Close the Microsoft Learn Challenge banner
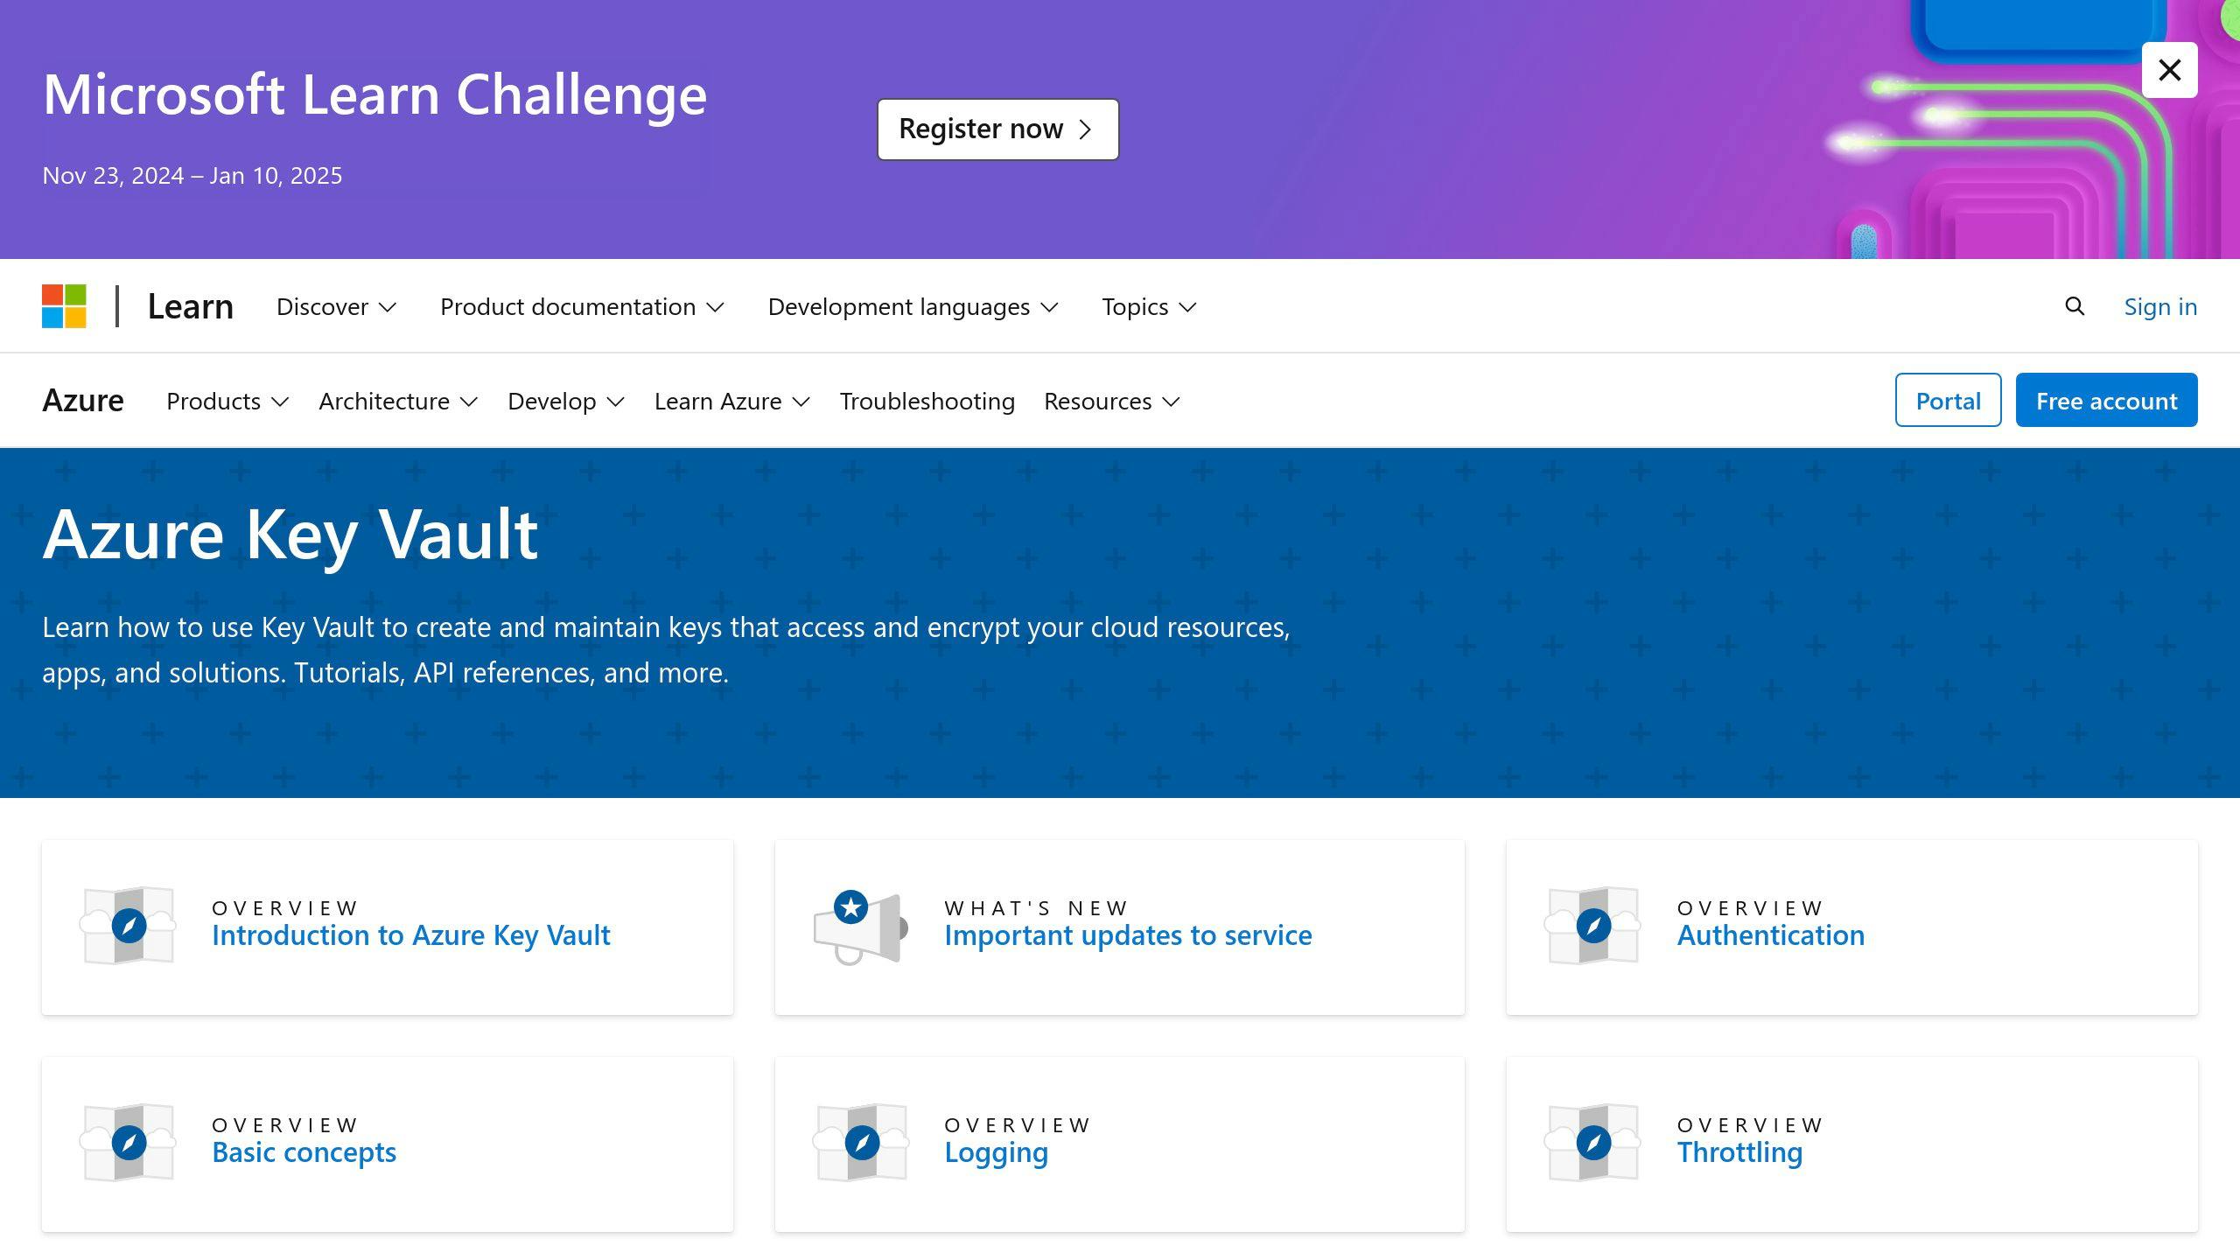This screenshot has height=1260, width=2240. pos(2169,70)
